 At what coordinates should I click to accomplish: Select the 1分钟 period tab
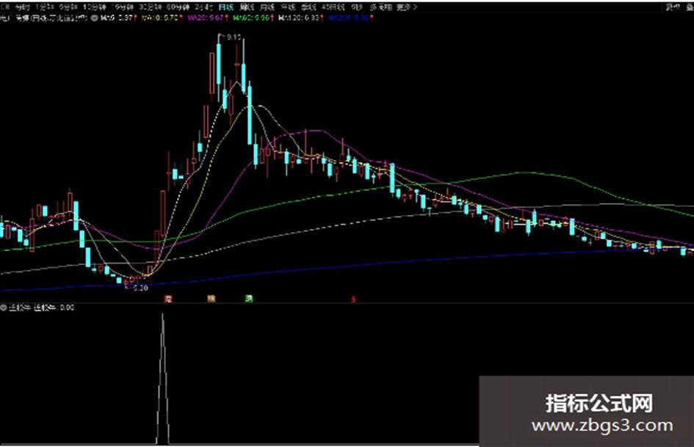click(x=45, y=7)
